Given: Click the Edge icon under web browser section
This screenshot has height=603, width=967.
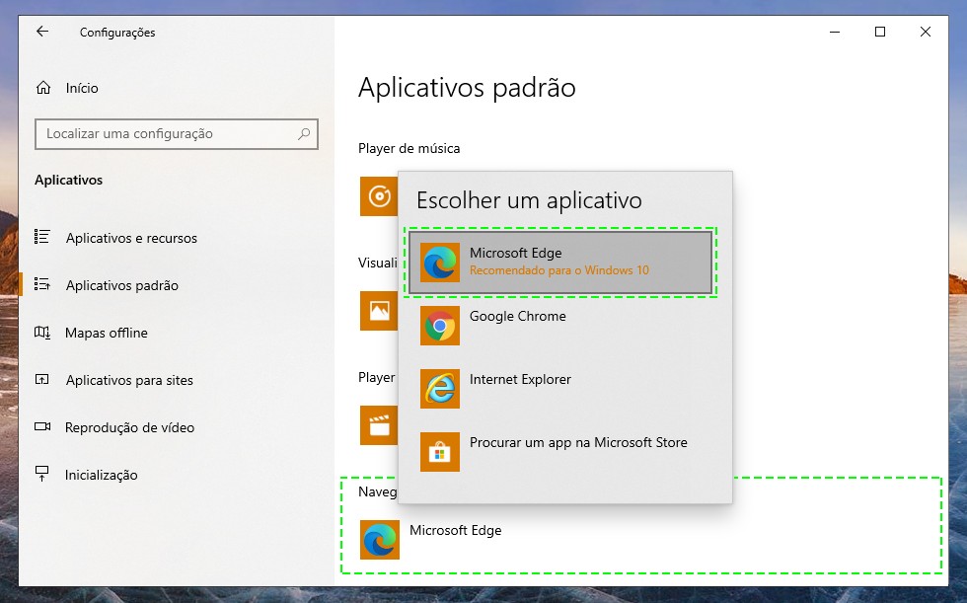Looking at the screenshot, I should (379, 540).
